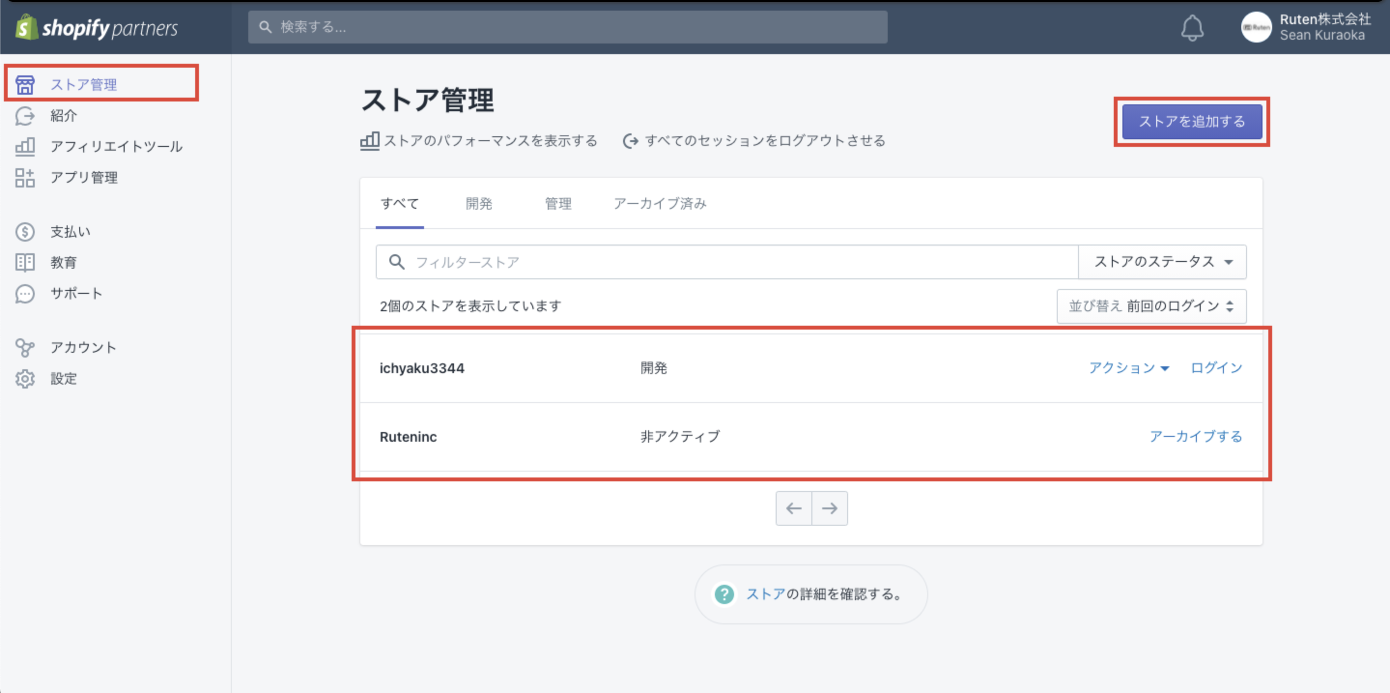This screenshot has height=693, width=1390.
Task: Open 教育 in the sidebar
Action: tap(64, 262)
